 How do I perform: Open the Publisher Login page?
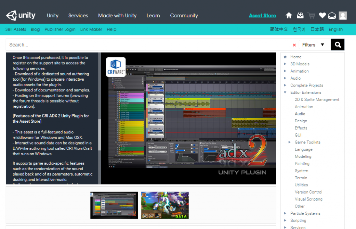[60, 29]
